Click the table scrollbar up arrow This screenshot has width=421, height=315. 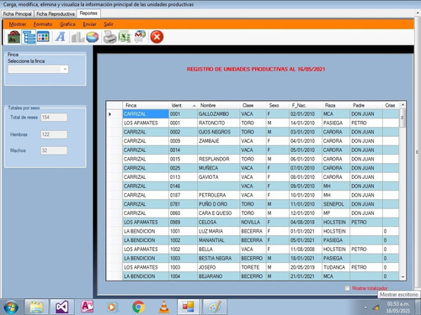point(402,105)
